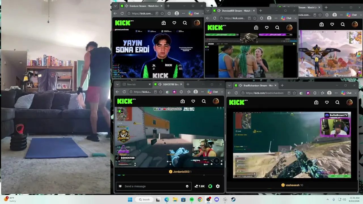Expand the tab list chevron in the SGHOST88 window
This screenshot has width=363, height=204.
point(117,84)
